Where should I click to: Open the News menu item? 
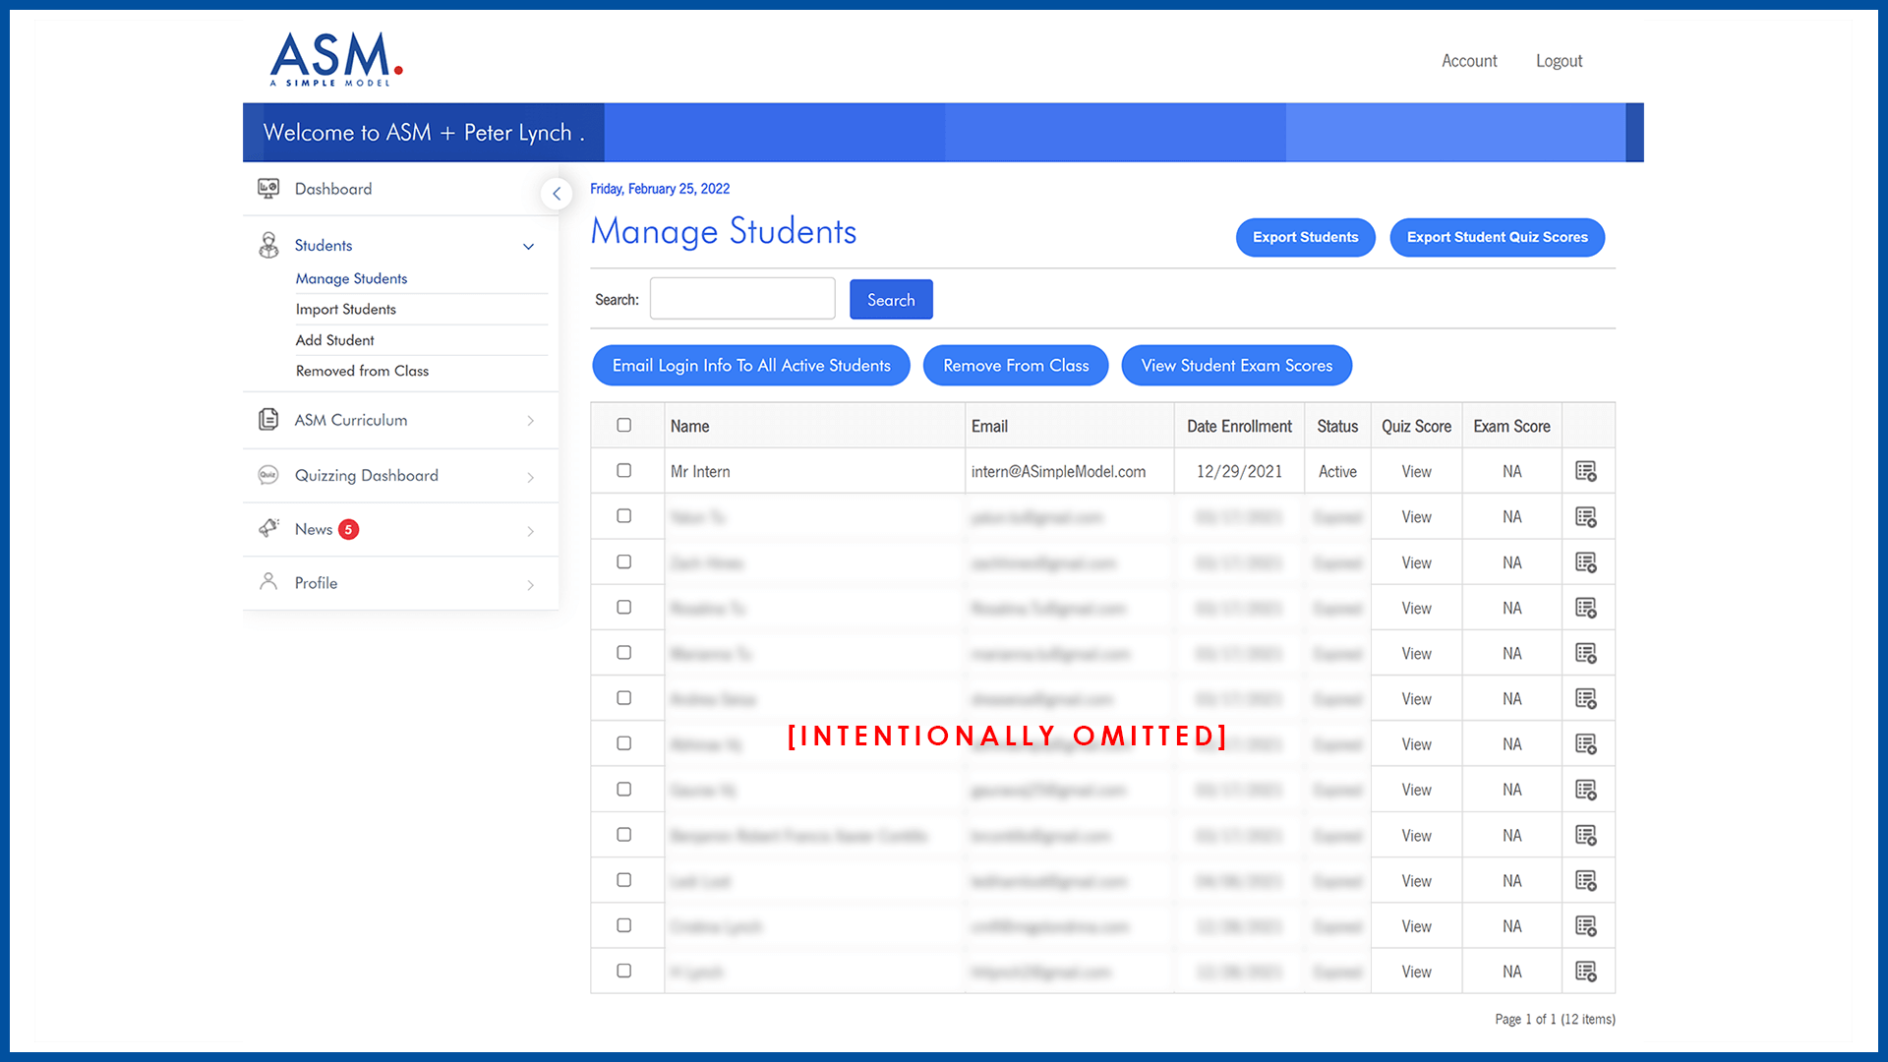point(314,529)
